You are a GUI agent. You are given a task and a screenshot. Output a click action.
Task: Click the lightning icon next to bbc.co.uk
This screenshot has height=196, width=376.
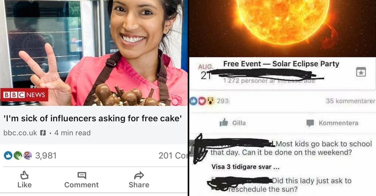(44, 133)
